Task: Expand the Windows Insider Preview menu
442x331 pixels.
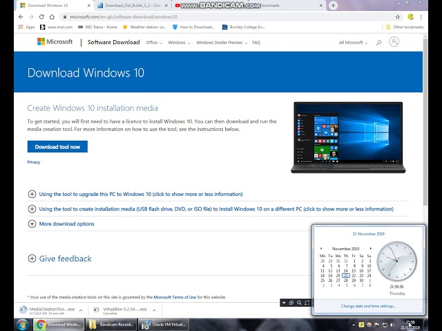Action: [x=222, y=43]
